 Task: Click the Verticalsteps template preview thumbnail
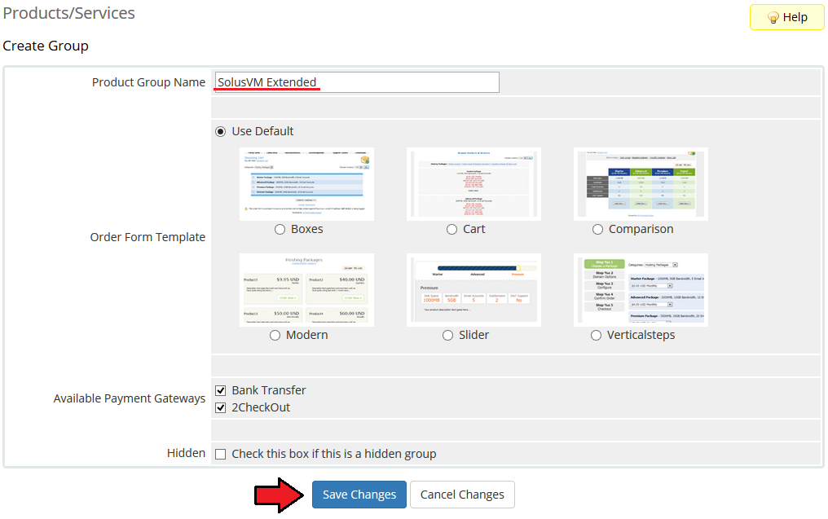[641, 290]
